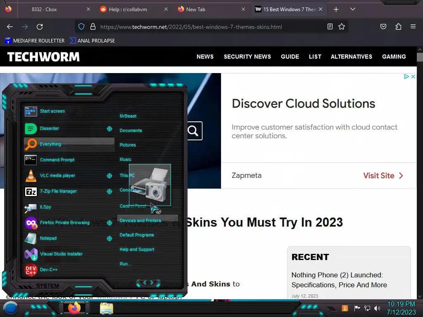Open VLC media player
423x317 pixels.
coord(65,175)
